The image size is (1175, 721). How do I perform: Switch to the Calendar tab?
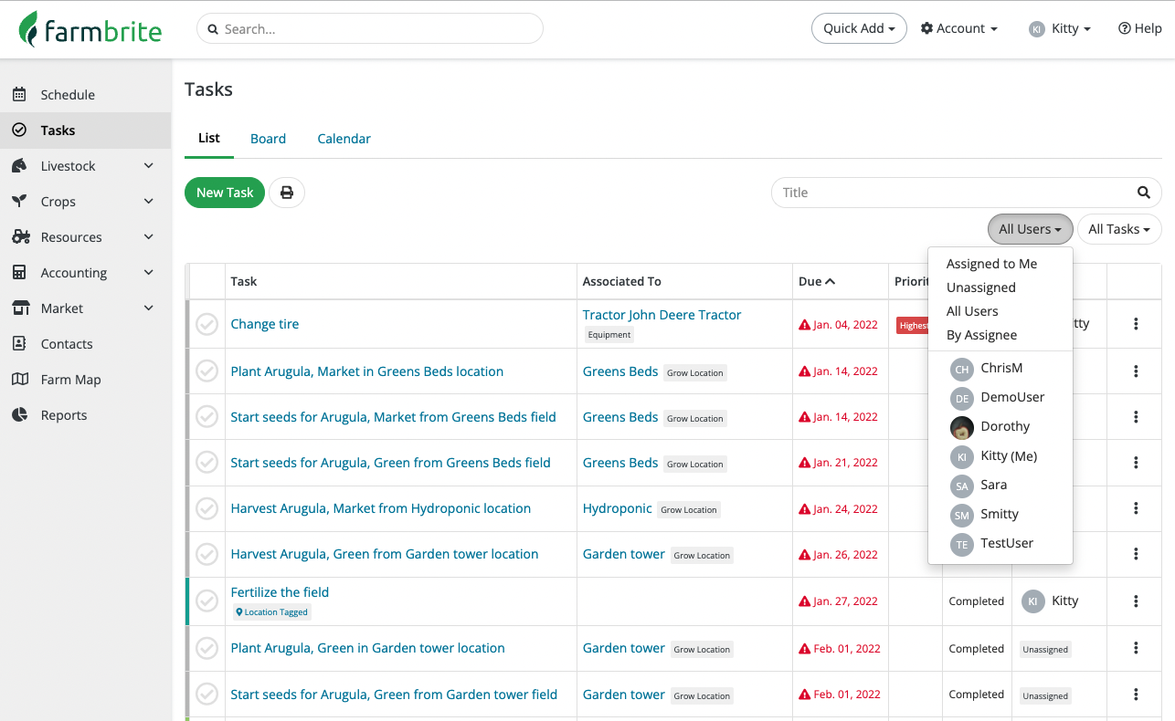(344, 138)
